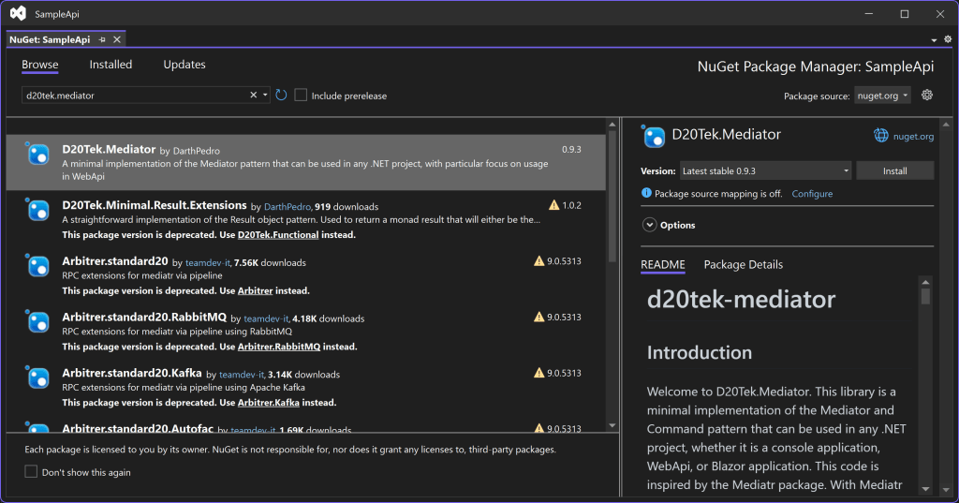Click the pin icon on the NuGet tab
Screen dimensions: 959x503
click(102, 39)
